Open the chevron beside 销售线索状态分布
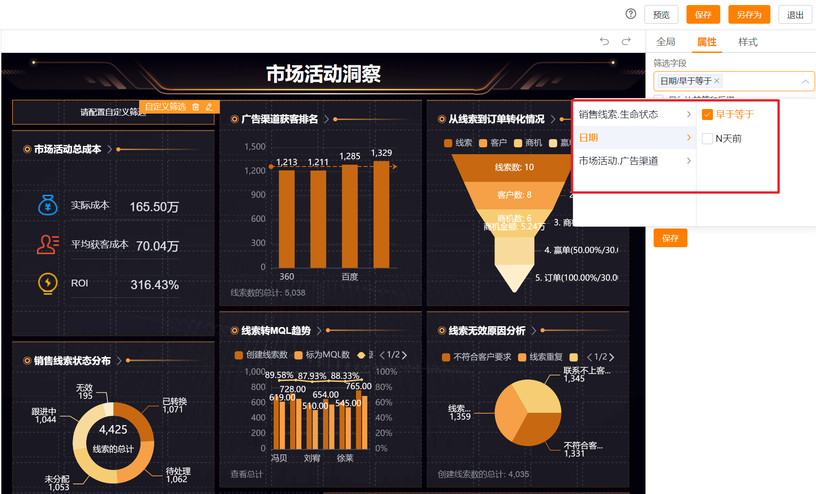Viewport: 816px width, 494px height. [119, 361]
